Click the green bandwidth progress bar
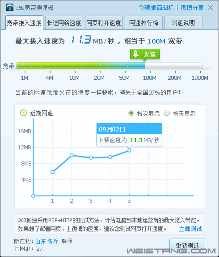 pyautogui.click(x=80, y=66)
